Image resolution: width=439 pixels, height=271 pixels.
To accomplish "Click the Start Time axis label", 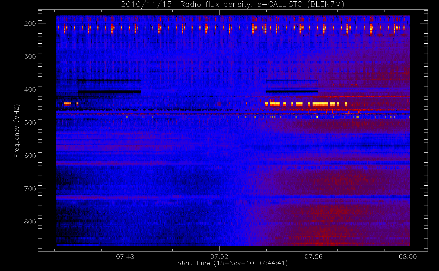I will (233, 263).
